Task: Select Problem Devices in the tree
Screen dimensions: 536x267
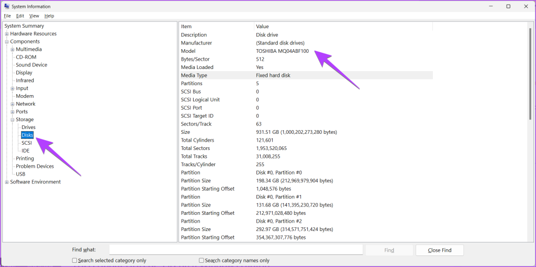Action: pyautogui.click(x=35, y=166)
